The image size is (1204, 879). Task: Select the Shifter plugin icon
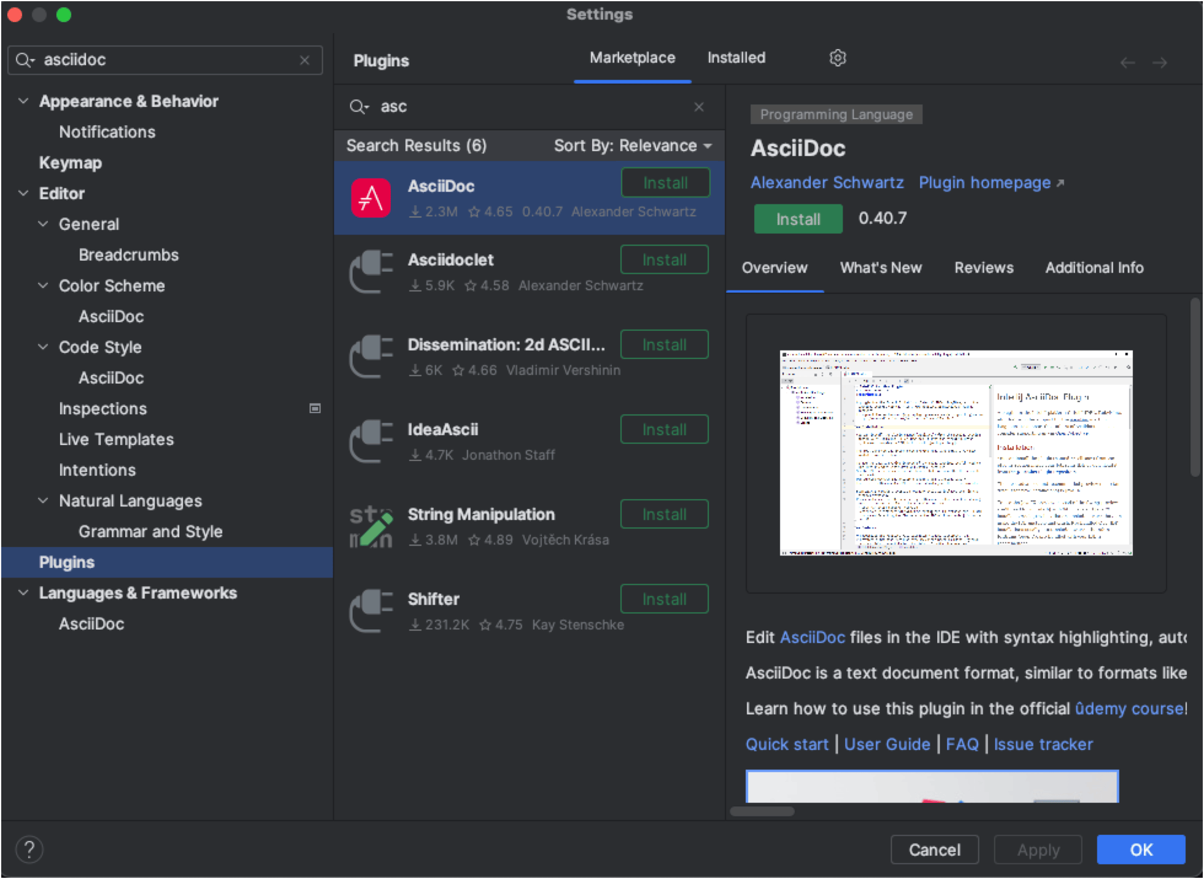point(370,611)
